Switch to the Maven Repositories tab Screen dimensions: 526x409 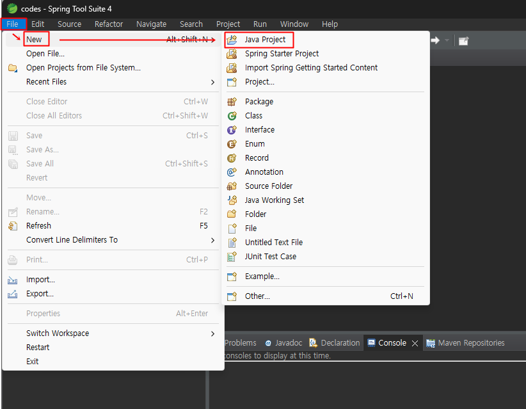[466, 343]
